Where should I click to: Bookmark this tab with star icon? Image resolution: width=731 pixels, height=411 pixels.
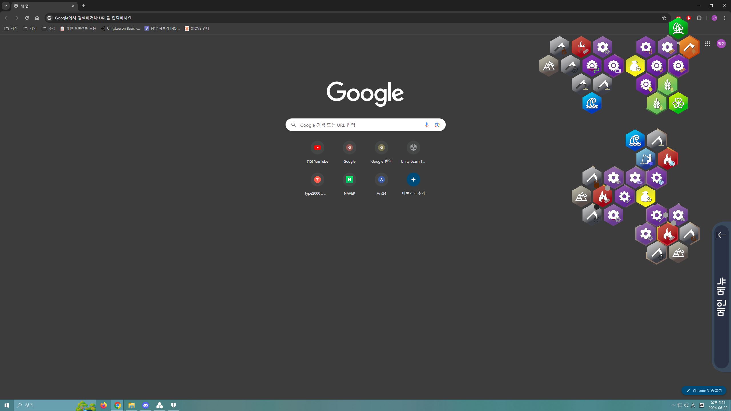[x=664, y=18]
